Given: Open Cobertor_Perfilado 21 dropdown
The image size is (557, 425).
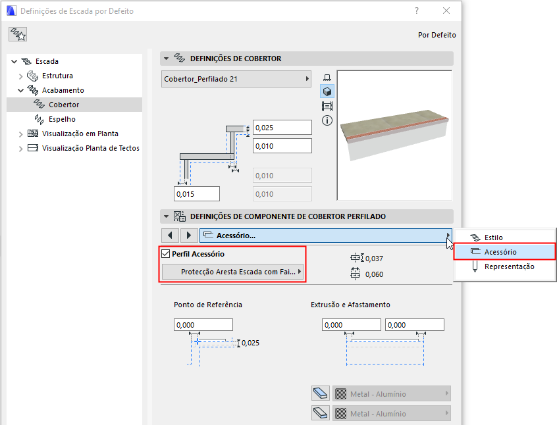Looking at the screenshot, I should [236, 79].
